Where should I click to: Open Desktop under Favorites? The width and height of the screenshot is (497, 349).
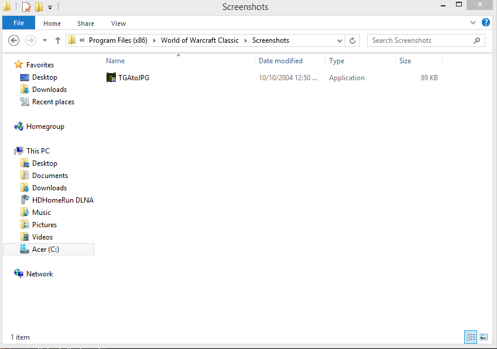point(44,77)
